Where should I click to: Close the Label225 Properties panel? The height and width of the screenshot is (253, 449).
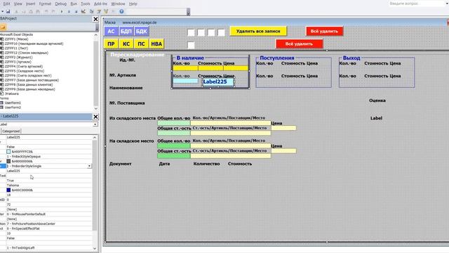click(x=95, y=117)
